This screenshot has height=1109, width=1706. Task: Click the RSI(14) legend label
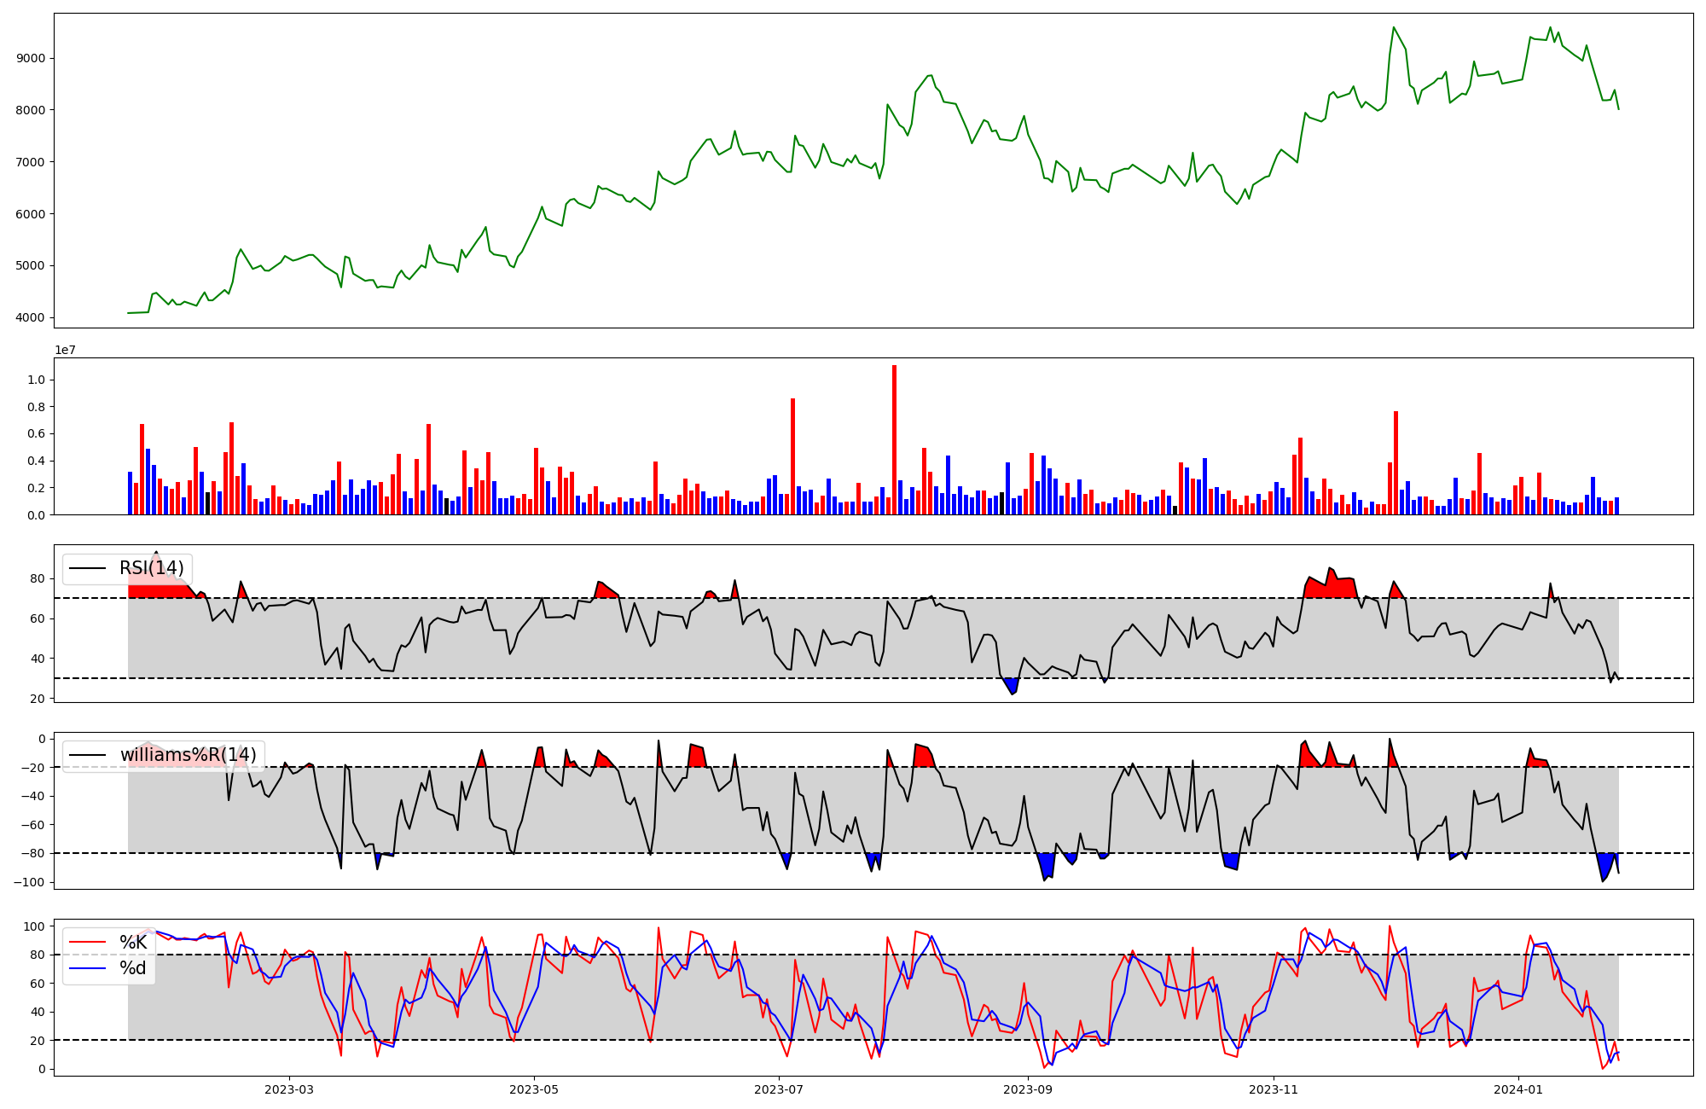point(151,568)
